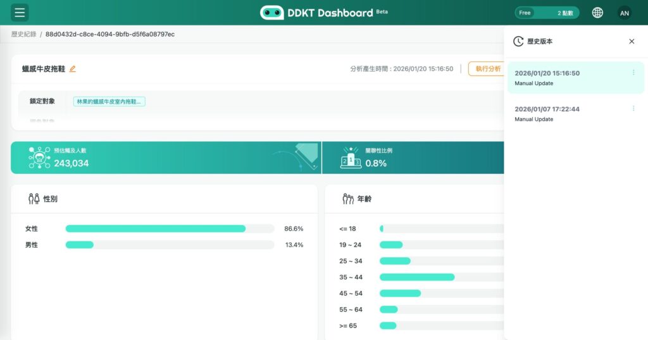Click the 預估觸及人數 network icon

point(39,157)
